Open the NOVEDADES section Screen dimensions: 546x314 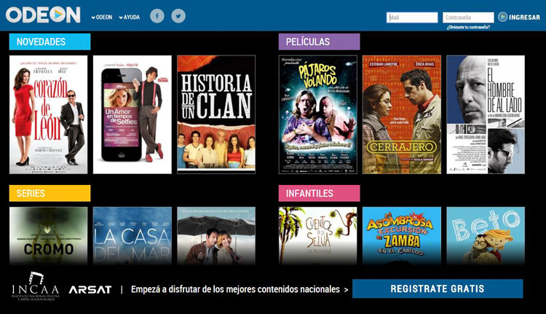50,42
